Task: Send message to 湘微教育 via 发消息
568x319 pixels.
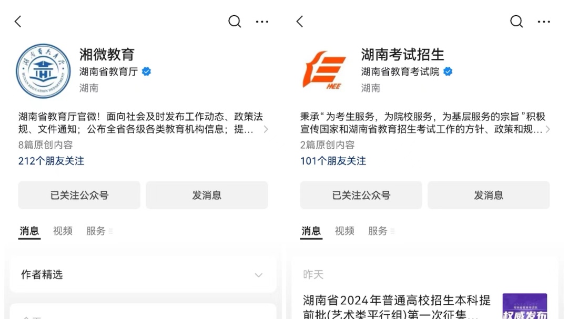Action: coord(207,195)
